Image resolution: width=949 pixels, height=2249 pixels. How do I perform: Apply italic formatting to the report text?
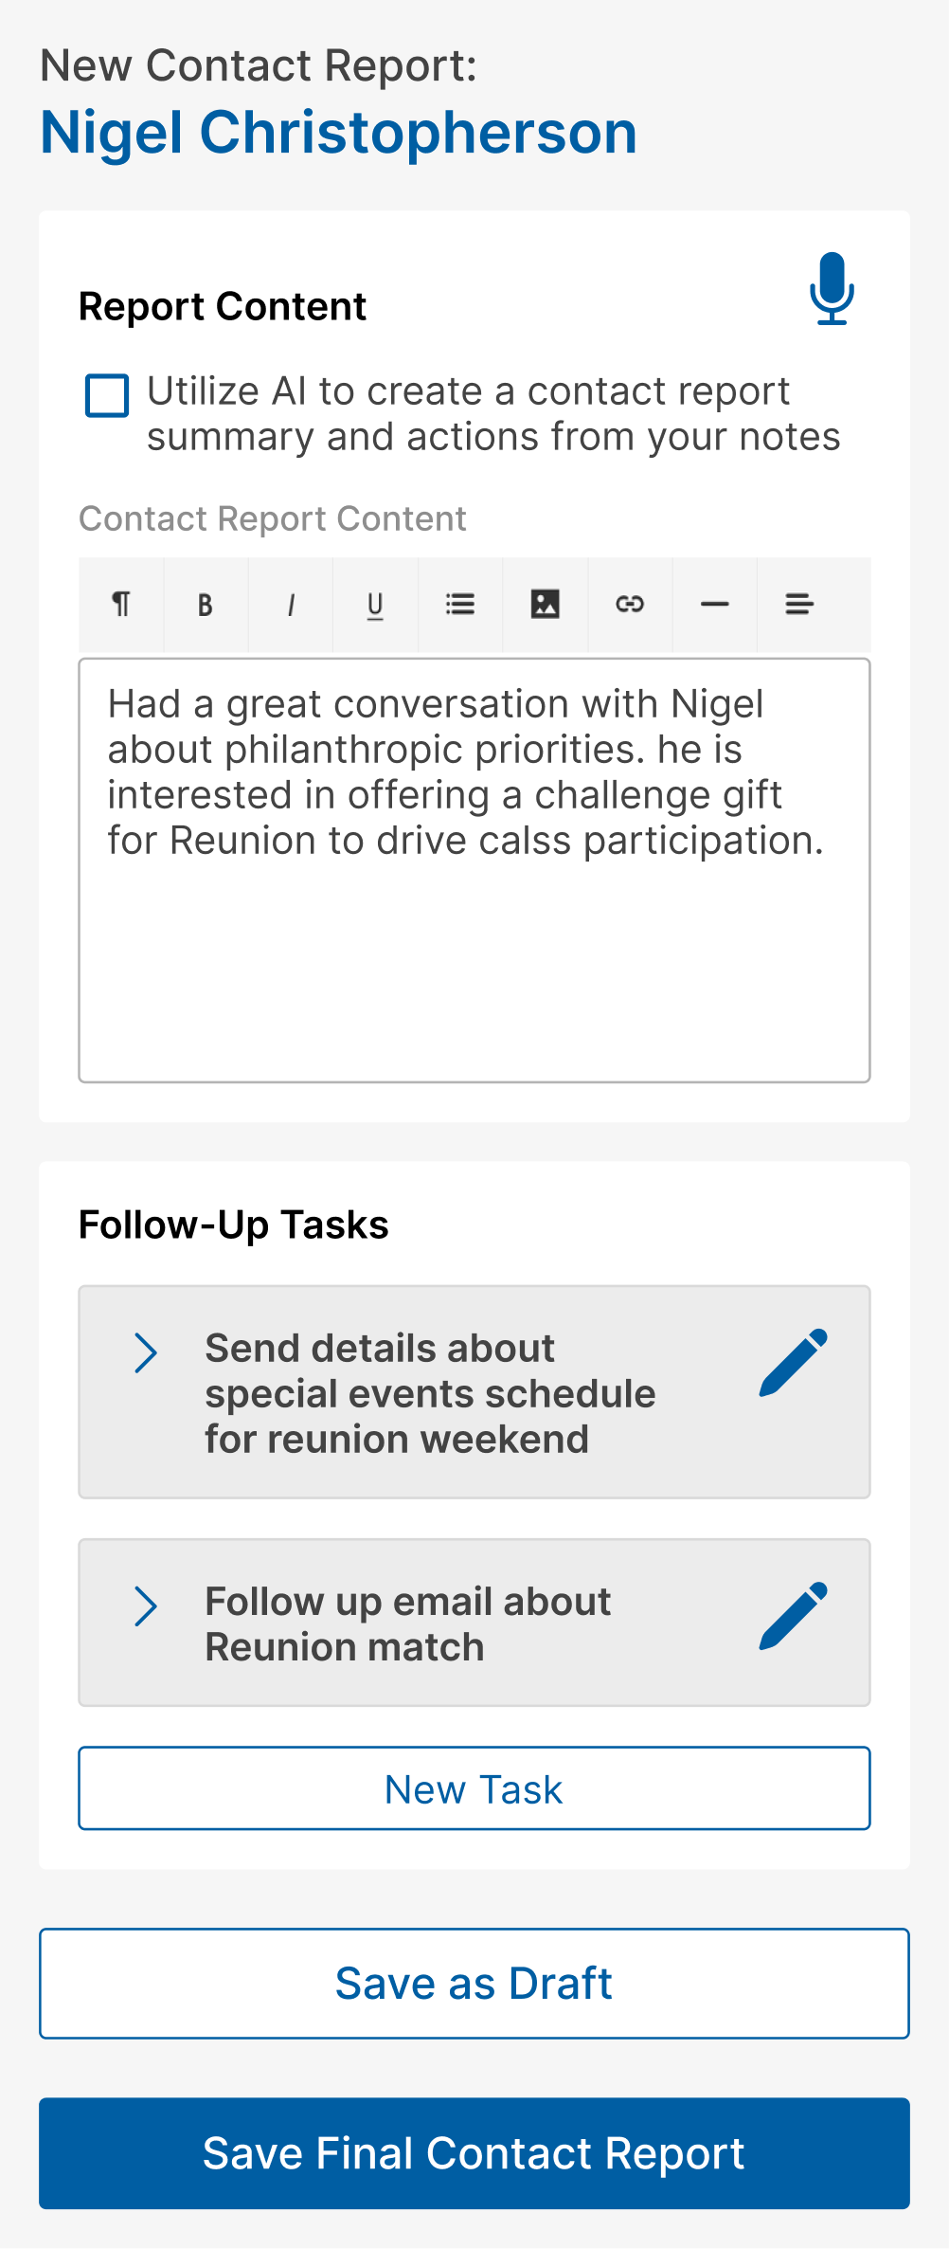[x=290, y=604]
